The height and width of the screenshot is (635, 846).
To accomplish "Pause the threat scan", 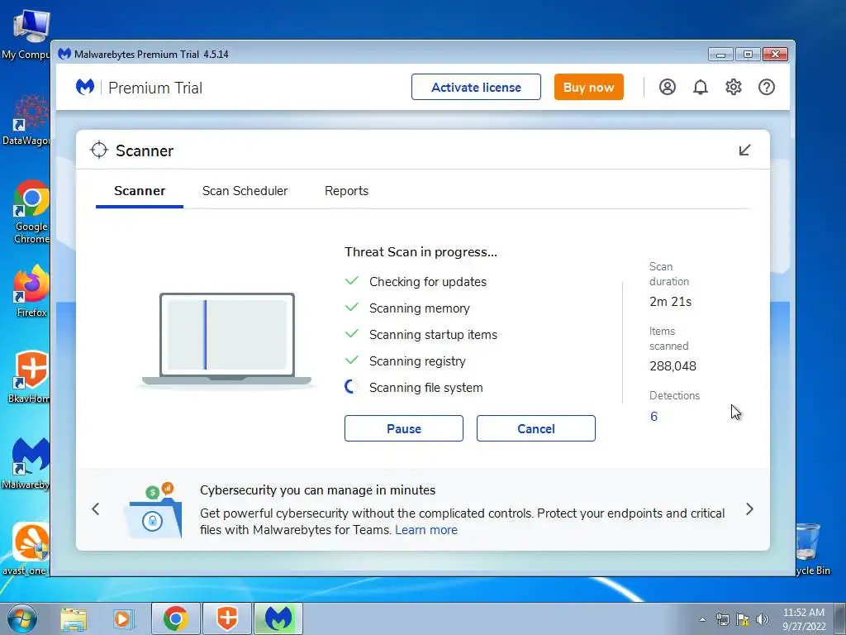I will point(403,428).
